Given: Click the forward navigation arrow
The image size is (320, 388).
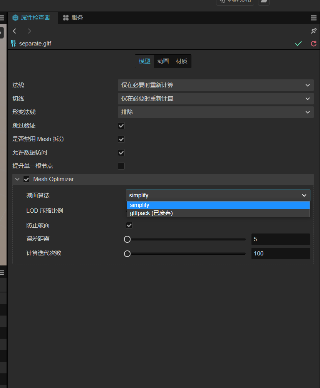Looking at the screenshot, I should click(x=30, y=31).
